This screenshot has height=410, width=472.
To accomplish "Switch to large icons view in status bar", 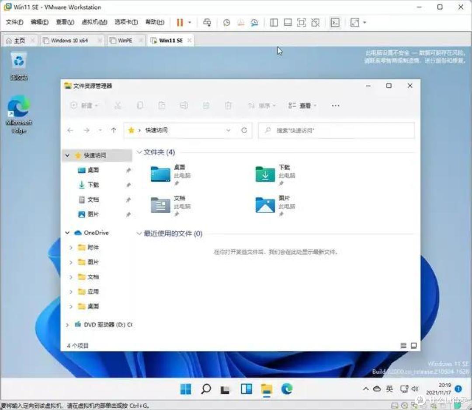I will pos(414,346).
